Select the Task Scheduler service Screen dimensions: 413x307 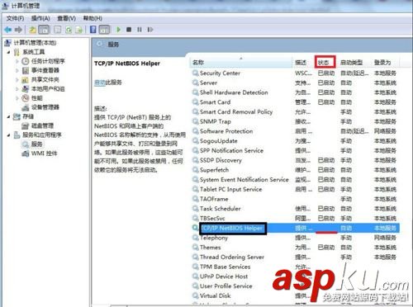[296, 209]
